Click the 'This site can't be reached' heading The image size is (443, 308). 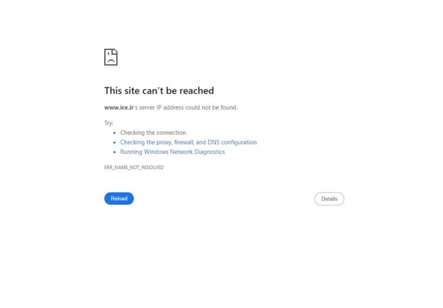tap(159, 91)
